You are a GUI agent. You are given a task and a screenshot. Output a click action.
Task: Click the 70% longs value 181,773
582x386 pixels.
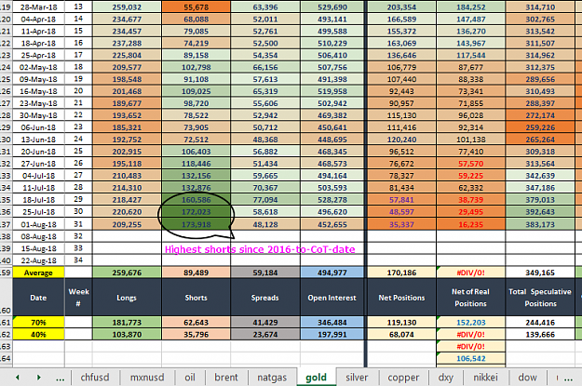click(127, 322)
